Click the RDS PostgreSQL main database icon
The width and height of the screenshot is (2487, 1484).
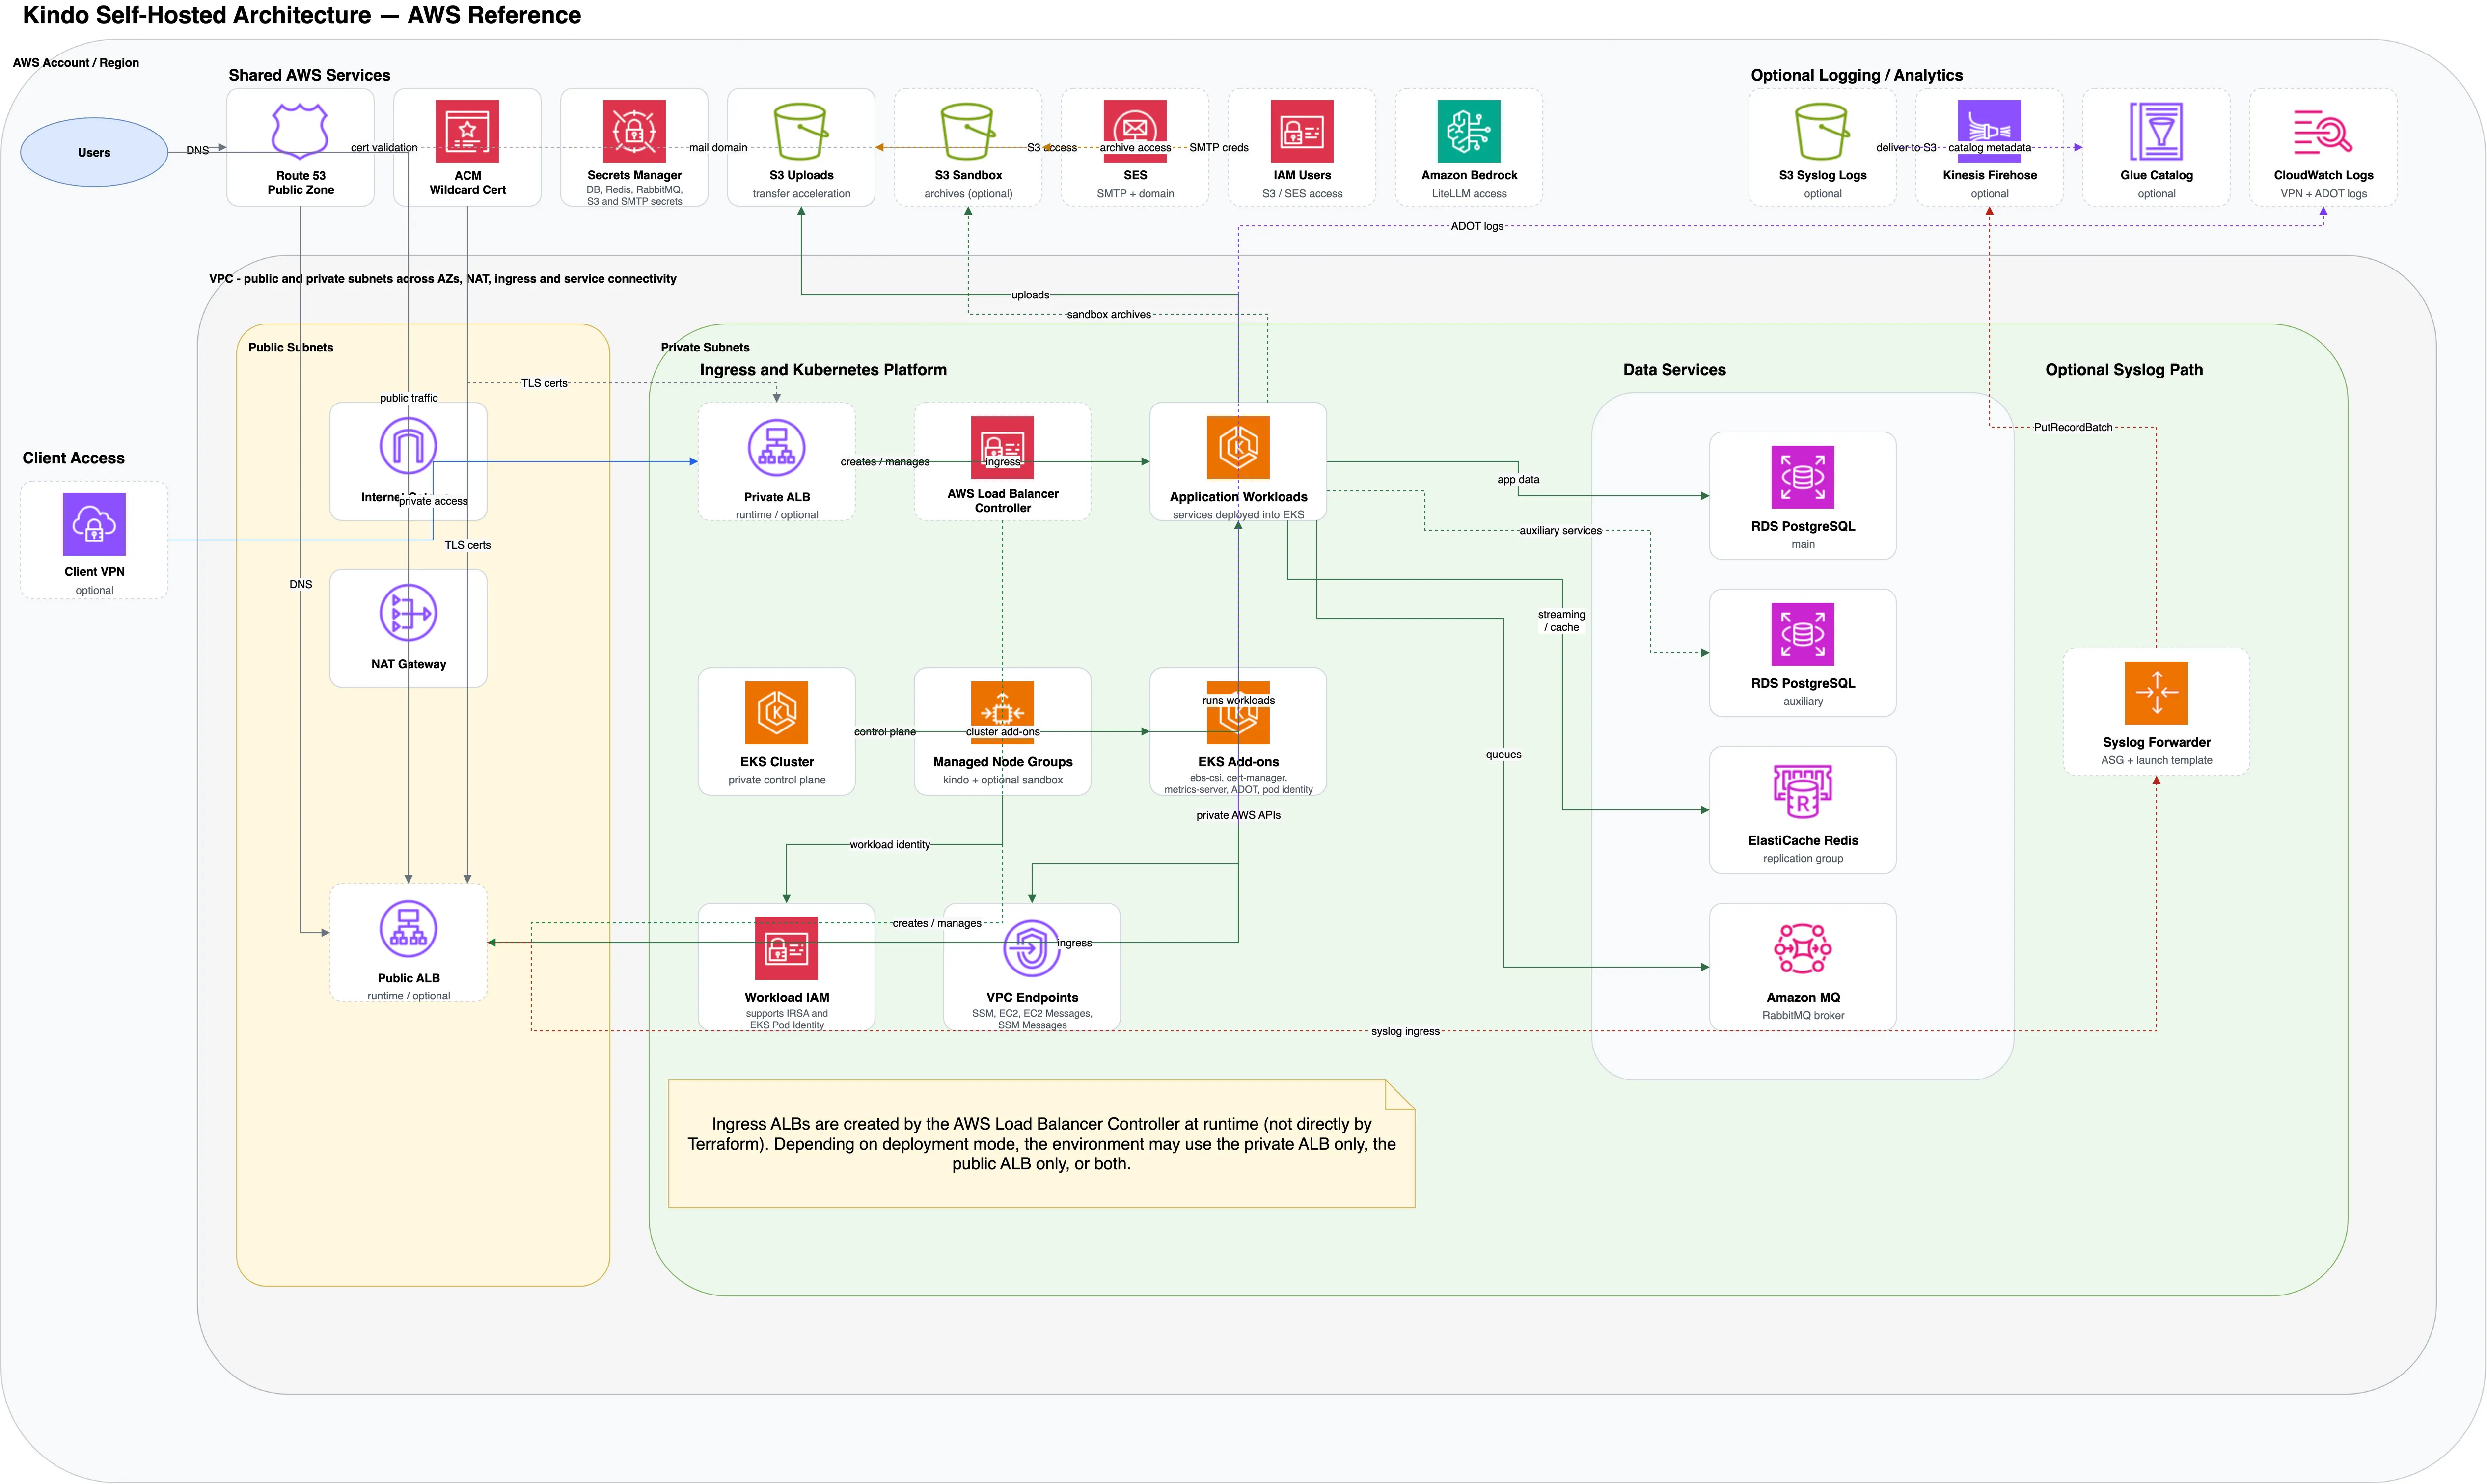(1802, 478)
